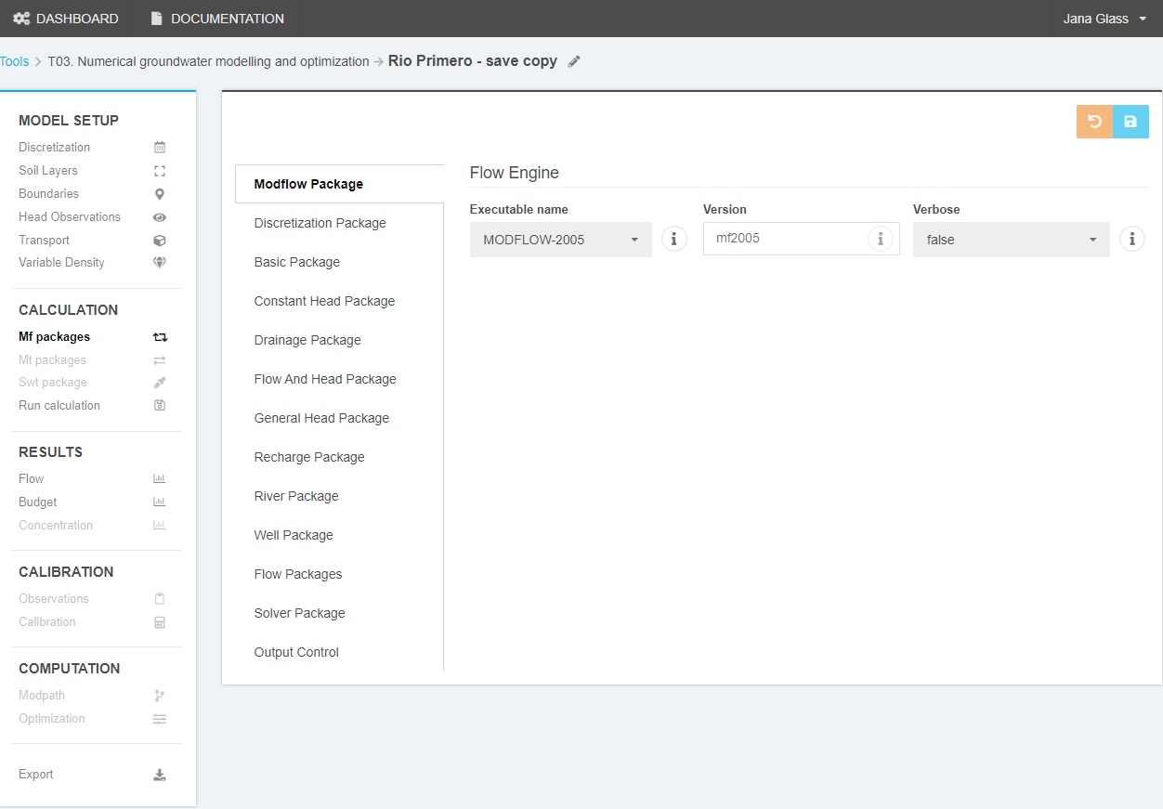Click the Export download icon in sidebar
This screenshot has height=809, width=1163.
160,775
